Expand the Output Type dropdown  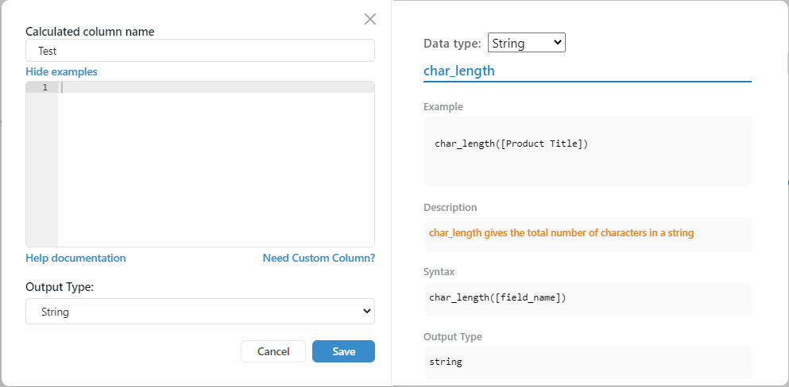pyautogui.click(x=199, y=312)
